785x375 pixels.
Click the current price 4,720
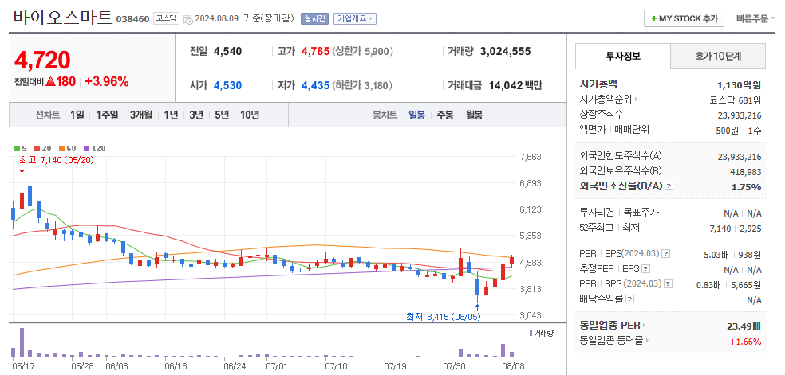pyautogui.click(x=42, y=60)
